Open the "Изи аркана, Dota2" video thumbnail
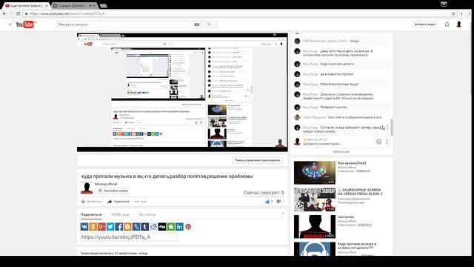Viewport: 474px width, 267px height. click(314, 173)
